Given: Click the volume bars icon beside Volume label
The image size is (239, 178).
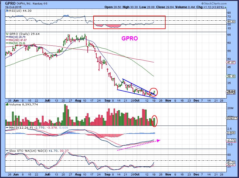Looking at the screenshot, I should [7, 104].
